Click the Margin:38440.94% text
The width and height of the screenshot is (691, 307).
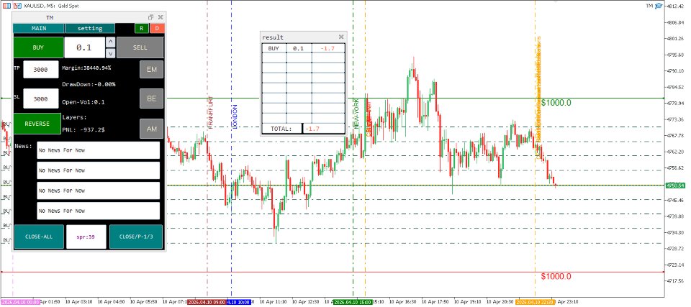(x=86, y=68)
